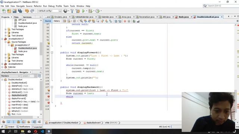This screenshot has height=134, width=239.
Task: Select Node.java under javaapplication17 package
Action: click(x=22, y=51)
